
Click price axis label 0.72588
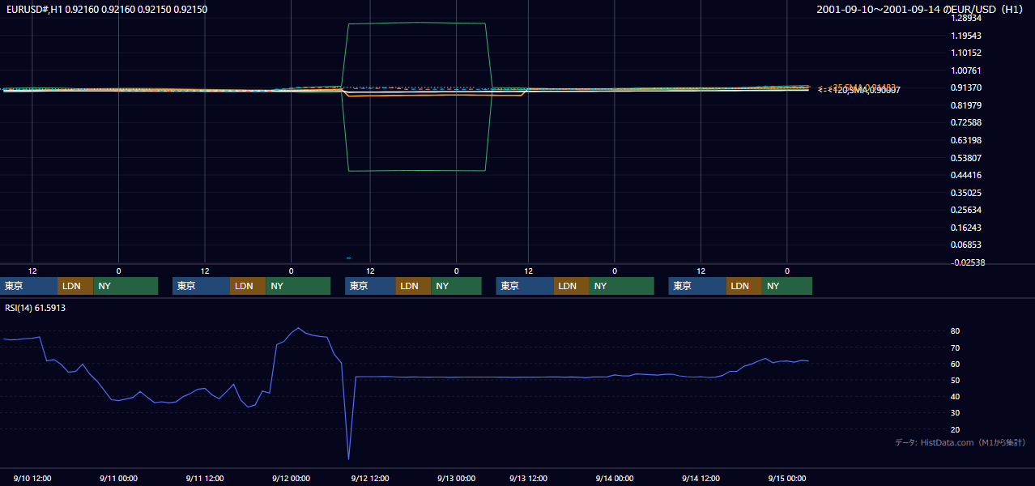(x=966, y=122)
